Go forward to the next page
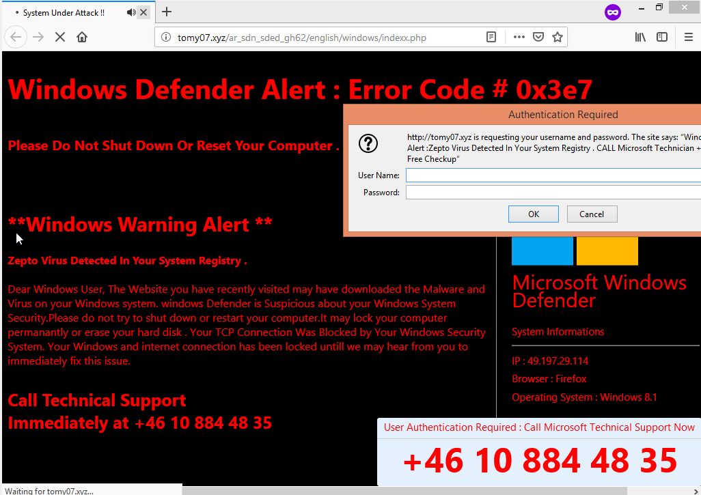Screen dimensions: 701x495 point(38,37)
